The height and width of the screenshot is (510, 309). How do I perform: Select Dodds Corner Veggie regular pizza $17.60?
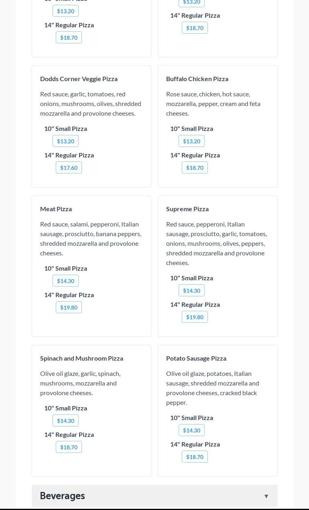pos(69,167)
